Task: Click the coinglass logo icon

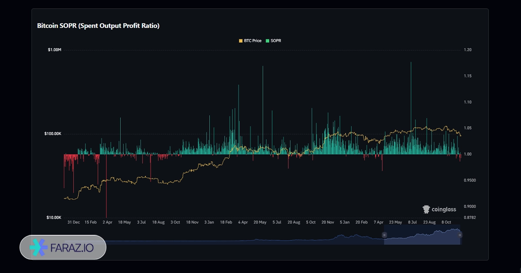Action: click(426, 209)
